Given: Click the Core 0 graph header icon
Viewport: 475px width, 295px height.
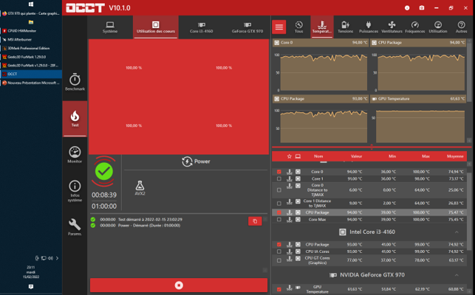Looking at the screenshot, I should click(276, 43).
